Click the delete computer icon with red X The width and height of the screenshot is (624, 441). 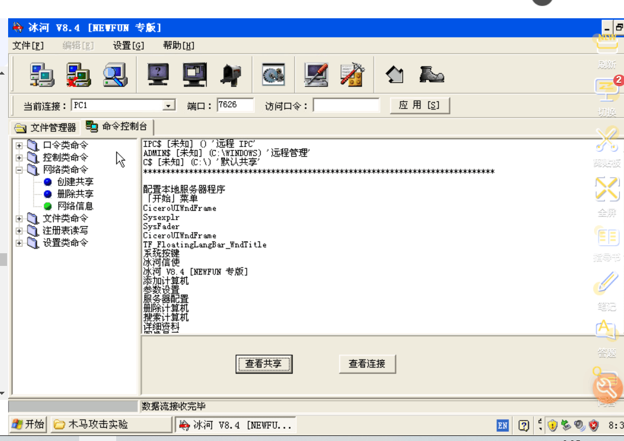click(x=79, y=75)
